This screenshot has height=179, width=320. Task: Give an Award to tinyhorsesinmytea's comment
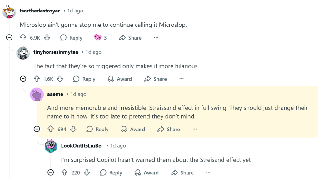tap(120, 79)
